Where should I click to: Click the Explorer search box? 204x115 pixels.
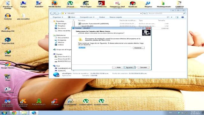(x=167, y=13)
